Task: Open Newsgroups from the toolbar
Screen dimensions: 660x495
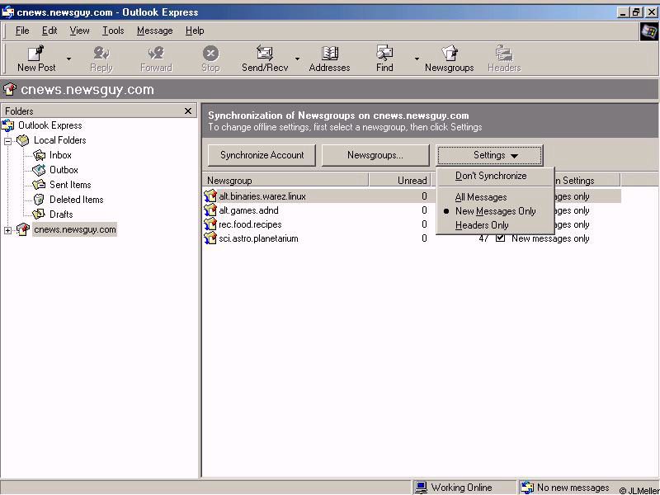Action: coord(449,54)
